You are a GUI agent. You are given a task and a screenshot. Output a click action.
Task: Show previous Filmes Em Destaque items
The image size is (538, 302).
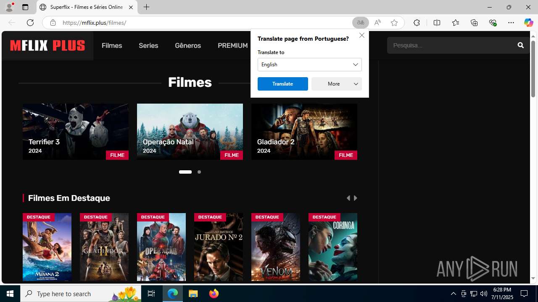click(x=348, y=198)
